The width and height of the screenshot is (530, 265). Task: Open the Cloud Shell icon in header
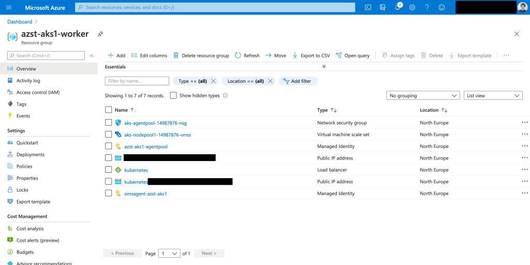point(368,7)
